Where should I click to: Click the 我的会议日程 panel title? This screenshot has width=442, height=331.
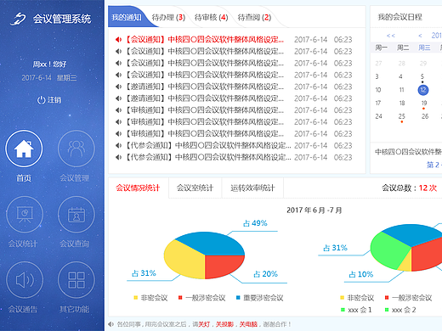pyautogui.click(x=400, y=17)
